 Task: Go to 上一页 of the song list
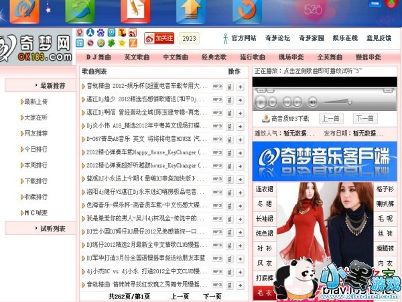coord(180,297)
